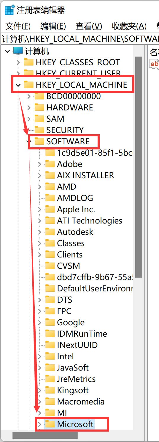Select the Autodesk folder icon

[50, 232]
